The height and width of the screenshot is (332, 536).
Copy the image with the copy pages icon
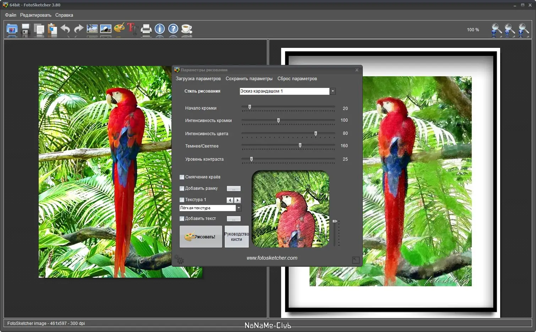[39, 29]
